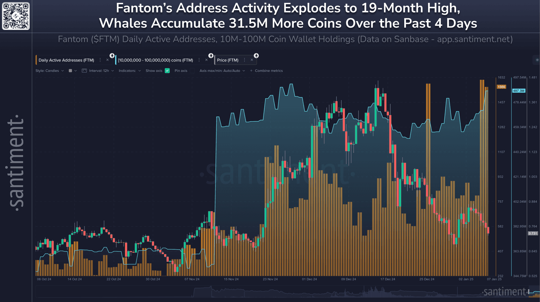
Task: Close the Price (FTM) metric chip
Action: point(252,60)
